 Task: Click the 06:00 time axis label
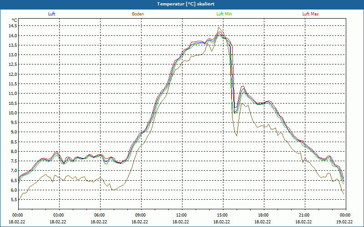(99, 215)
